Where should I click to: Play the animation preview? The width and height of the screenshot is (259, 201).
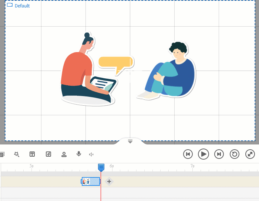click(x=203, y=154)
